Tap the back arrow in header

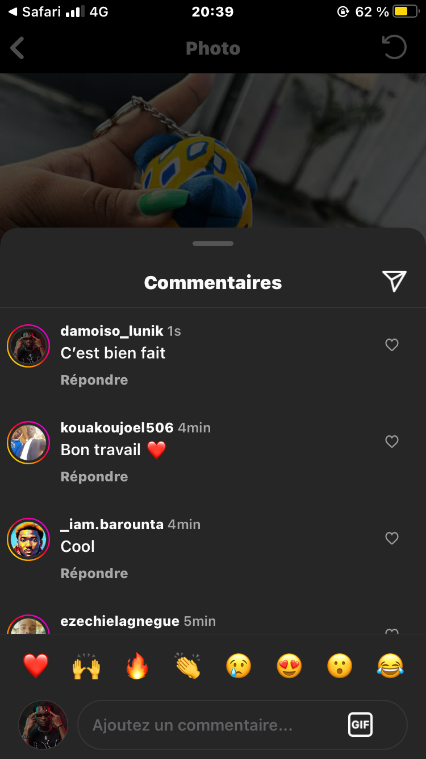[18, 48]
